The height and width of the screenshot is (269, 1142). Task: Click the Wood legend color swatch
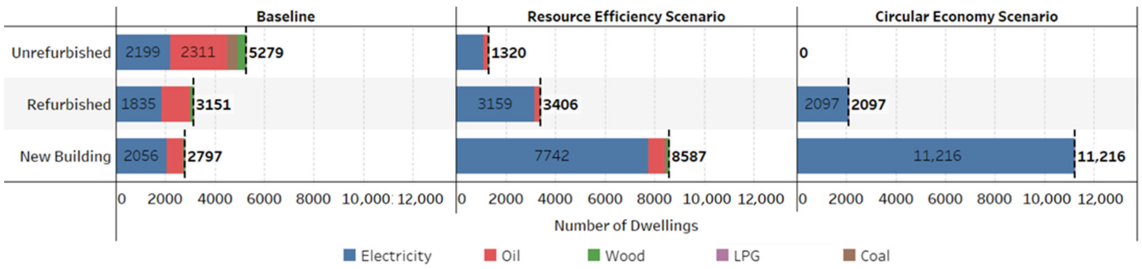click(x=594, y=255)
